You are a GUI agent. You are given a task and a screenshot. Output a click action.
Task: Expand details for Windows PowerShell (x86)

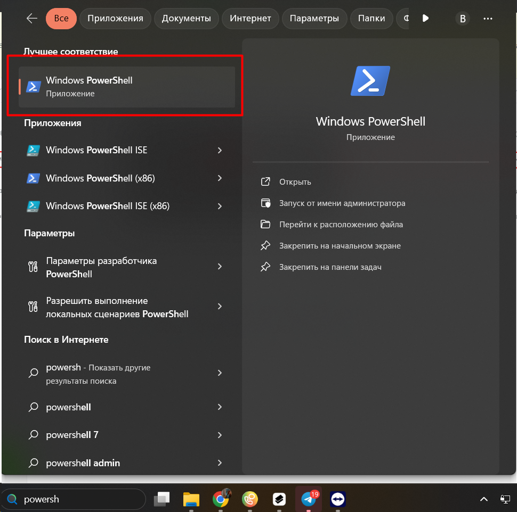tap(220, 178)
